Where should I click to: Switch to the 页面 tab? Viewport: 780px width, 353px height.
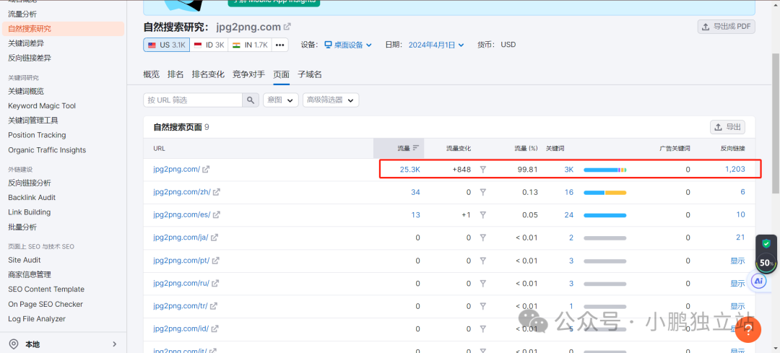point(281,74)
